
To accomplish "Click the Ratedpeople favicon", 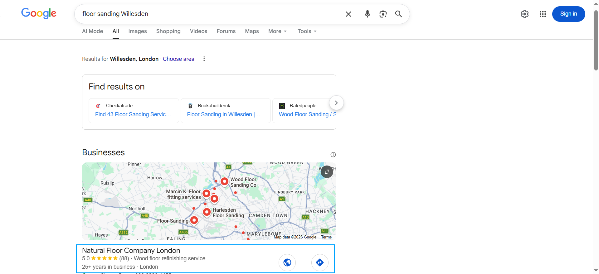I will coord(282,106).
